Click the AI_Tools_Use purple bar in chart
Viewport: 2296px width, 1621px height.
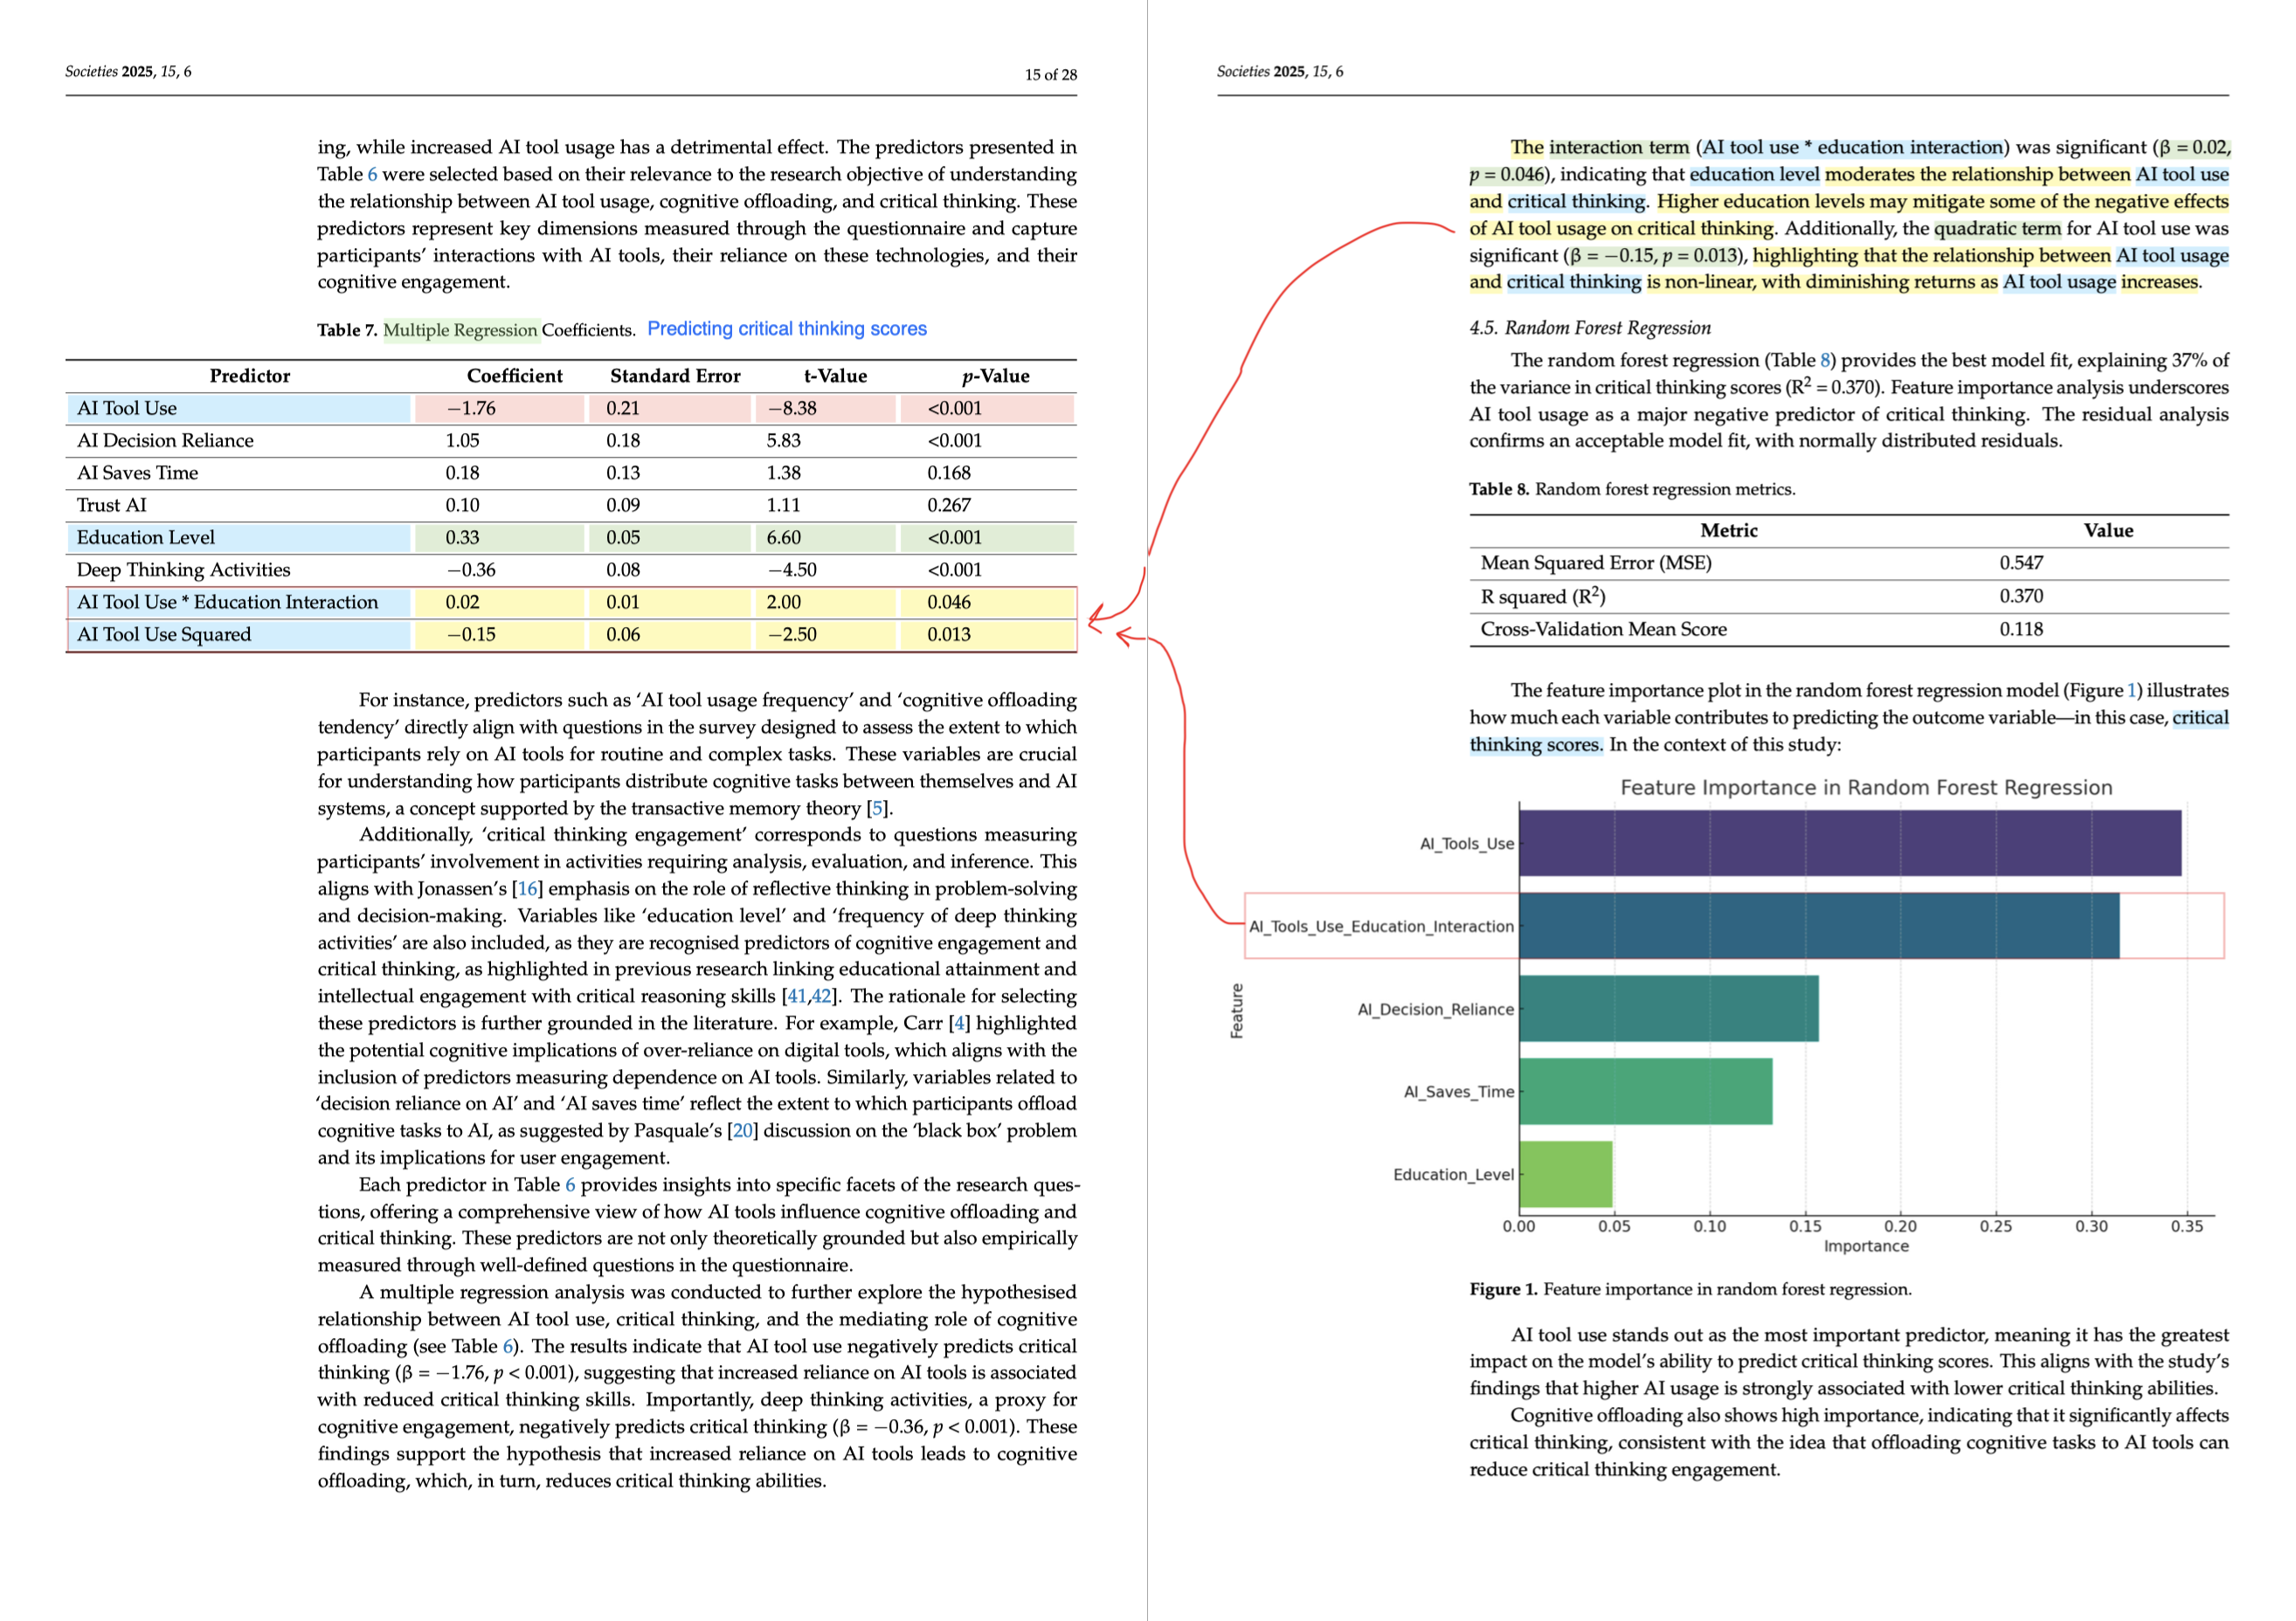pyautogui.click(x=1849, y=844)
